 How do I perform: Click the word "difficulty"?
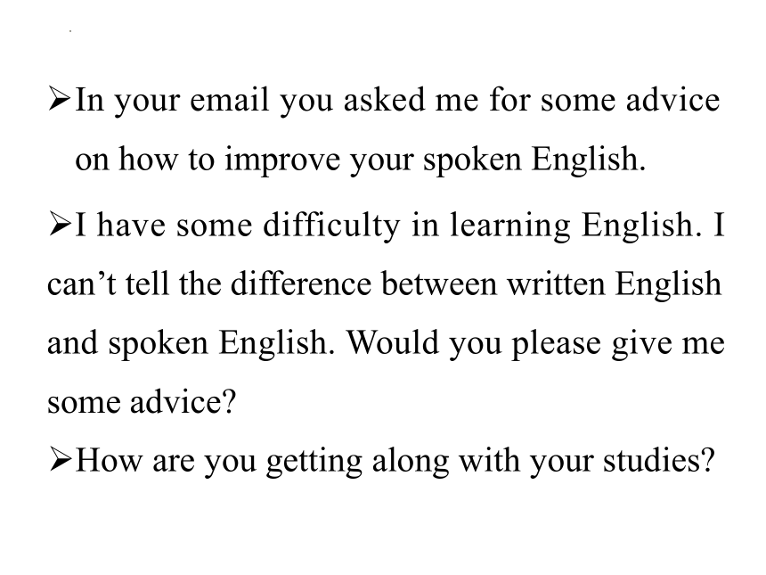pyautogui.click(x=331, y=225)
